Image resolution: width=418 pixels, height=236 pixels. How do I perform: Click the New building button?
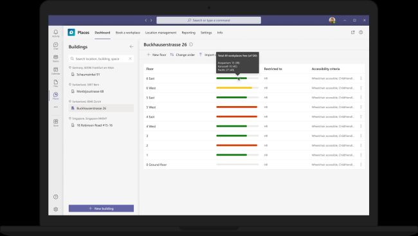point(102,208)
